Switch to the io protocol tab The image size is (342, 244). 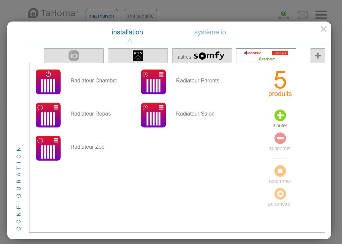click(73, 56)
